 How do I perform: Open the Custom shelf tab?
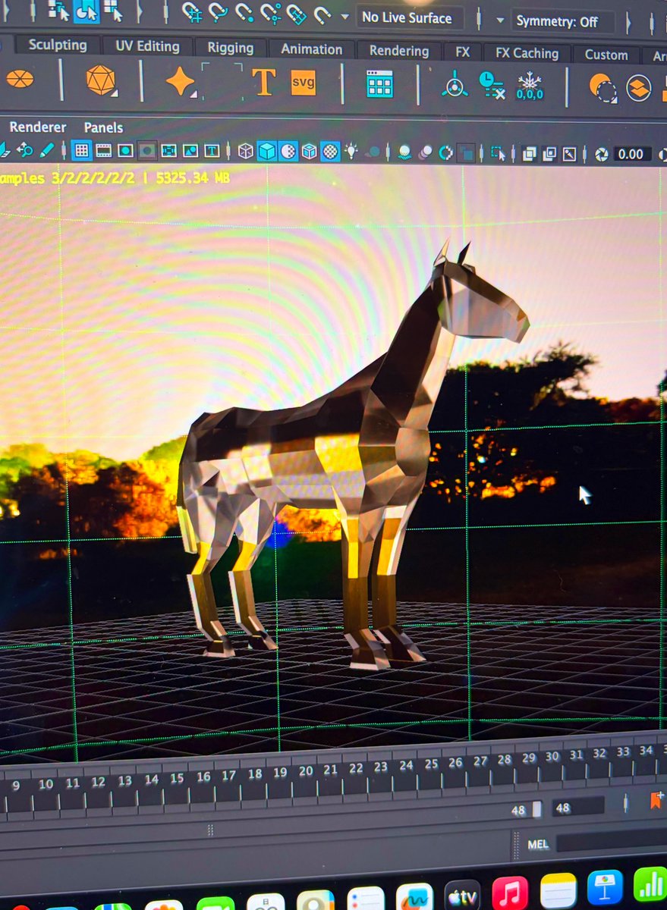[606, 55]
